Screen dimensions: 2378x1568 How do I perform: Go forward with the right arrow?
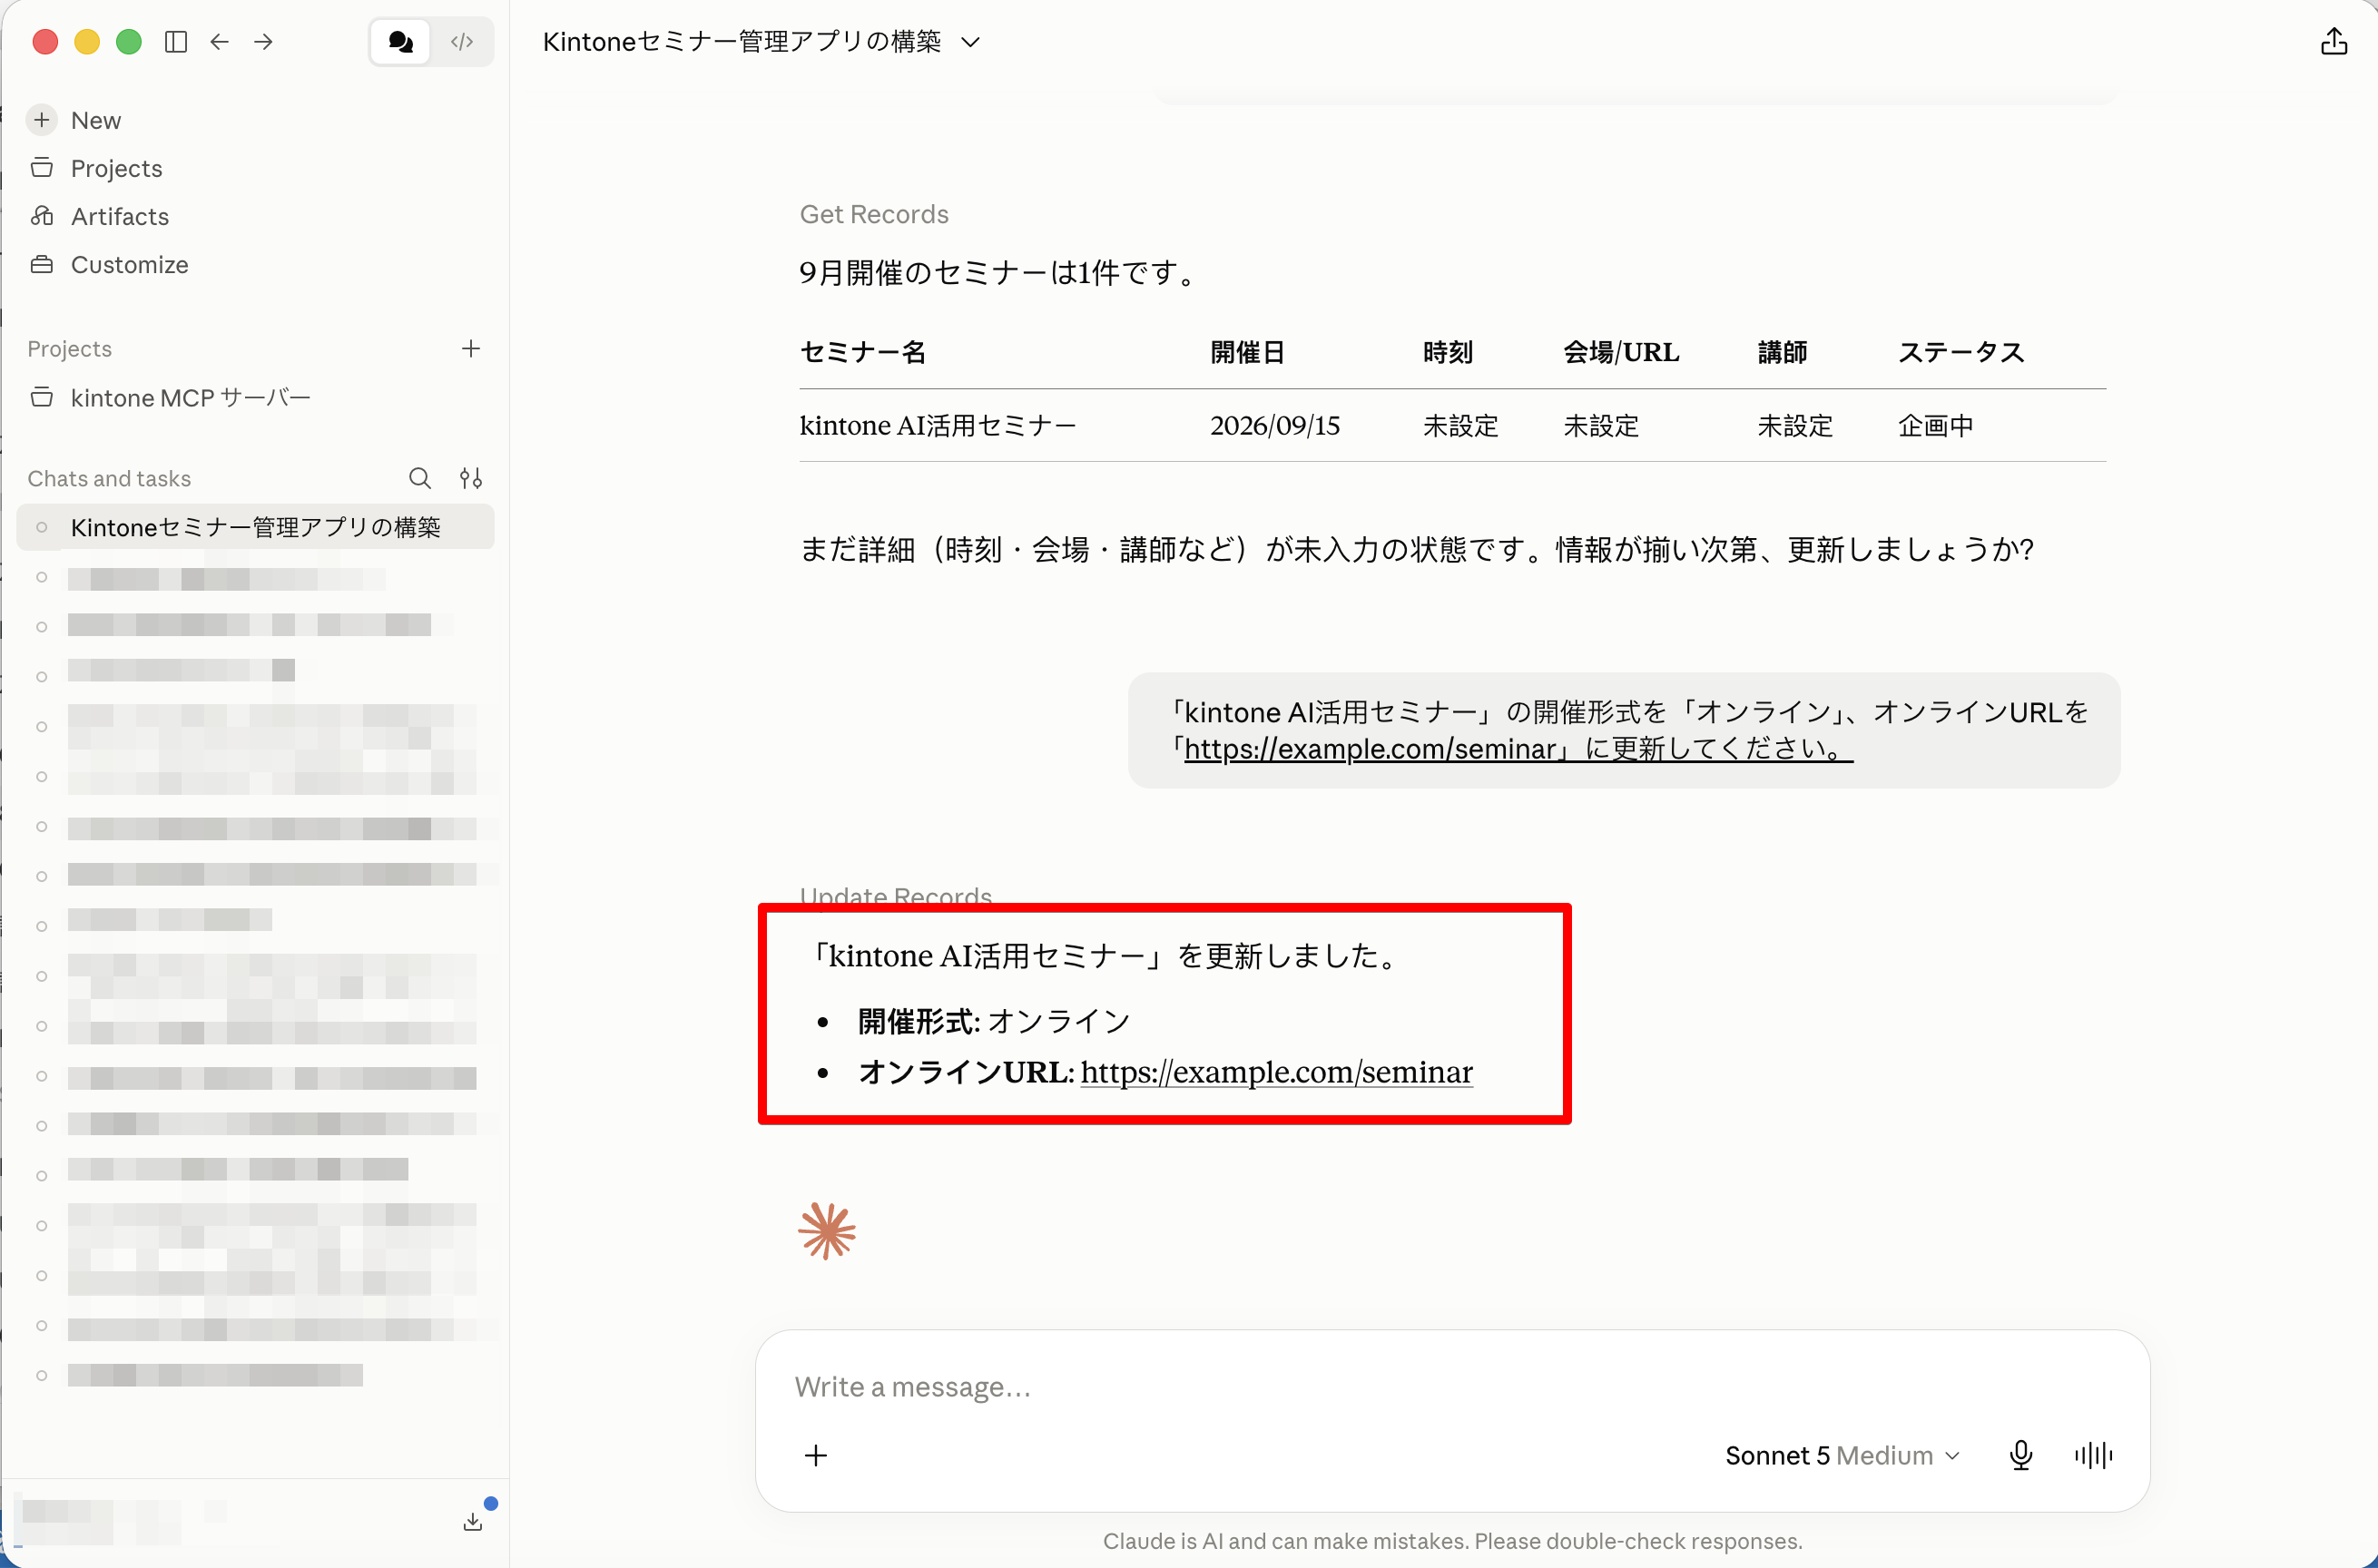(x=264, y=42)
